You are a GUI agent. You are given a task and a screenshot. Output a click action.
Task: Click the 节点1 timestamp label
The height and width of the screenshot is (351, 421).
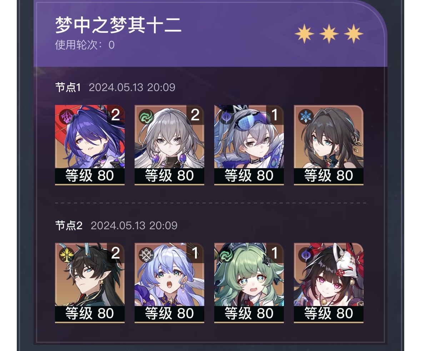point(132,87)
